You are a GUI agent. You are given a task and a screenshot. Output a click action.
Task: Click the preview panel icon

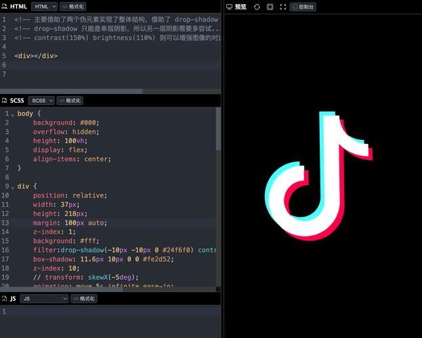point(229,7)
